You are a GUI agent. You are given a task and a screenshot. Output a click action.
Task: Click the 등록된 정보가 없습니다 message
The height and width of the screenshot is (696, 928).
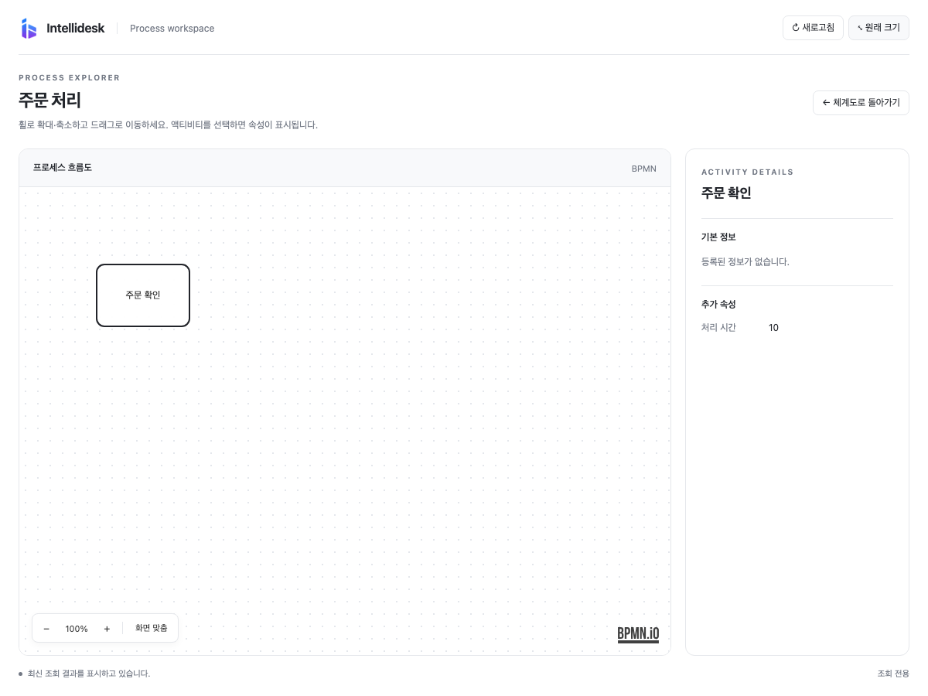click(x=745, y=262)
